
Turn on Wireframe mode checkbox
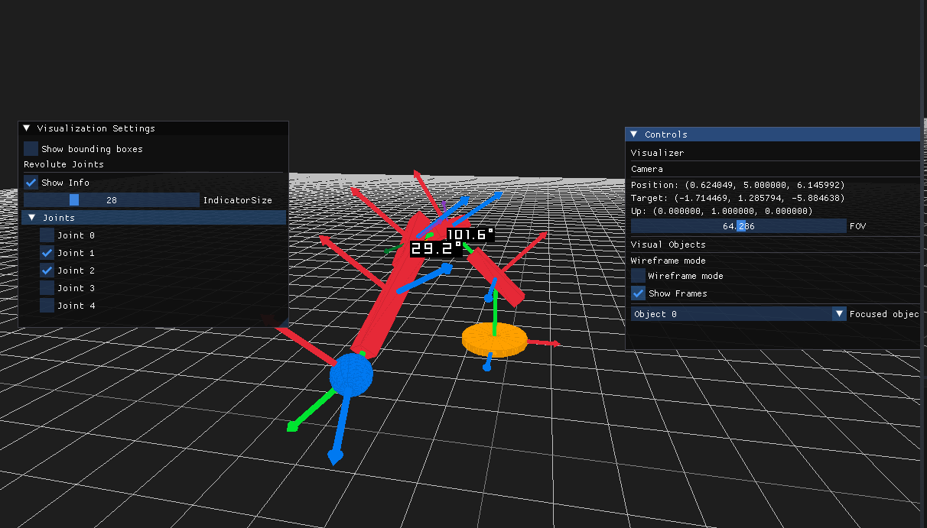[639, 276]
